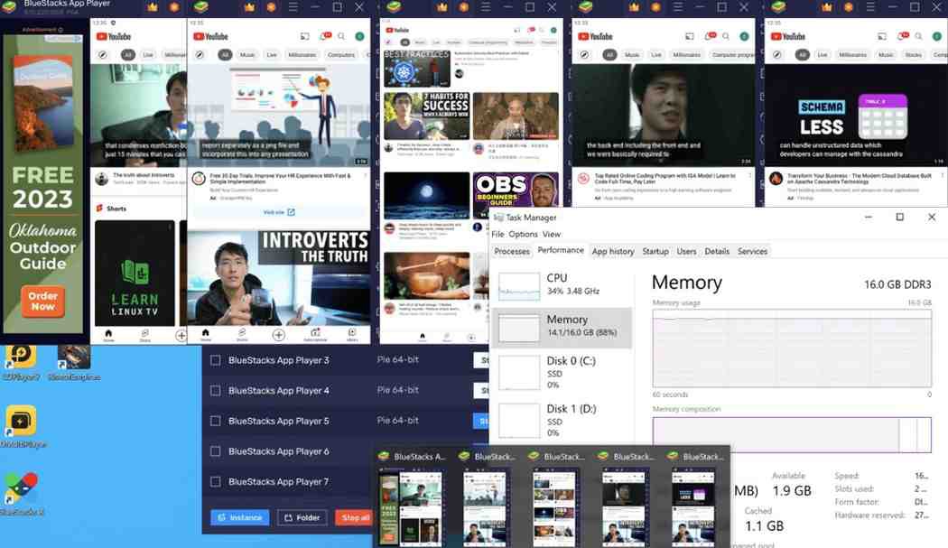The image size is (948, 548).
Task: Select taskbar preview labeled BlueStacks A...
Action: tap(413, 499)
